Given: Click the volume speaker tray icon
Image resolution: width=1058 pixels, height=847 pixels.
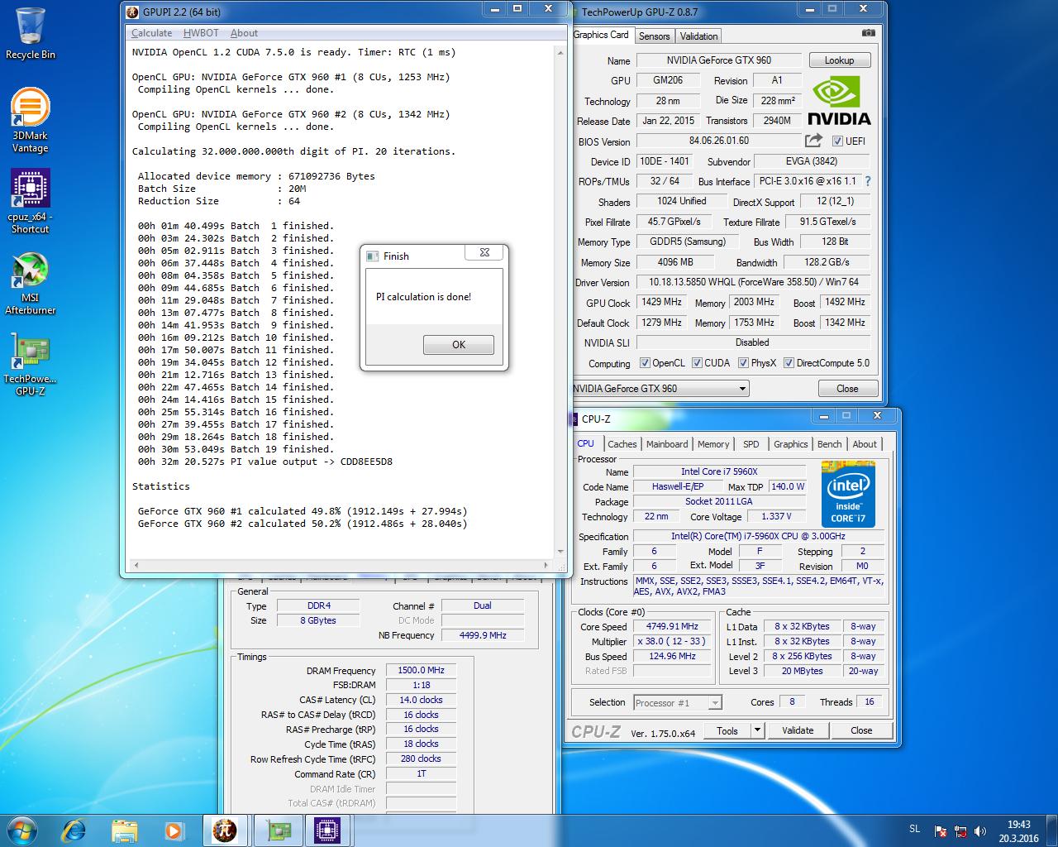Looking at the screenshot, I should pyautogui.click(x=980, y=831).
